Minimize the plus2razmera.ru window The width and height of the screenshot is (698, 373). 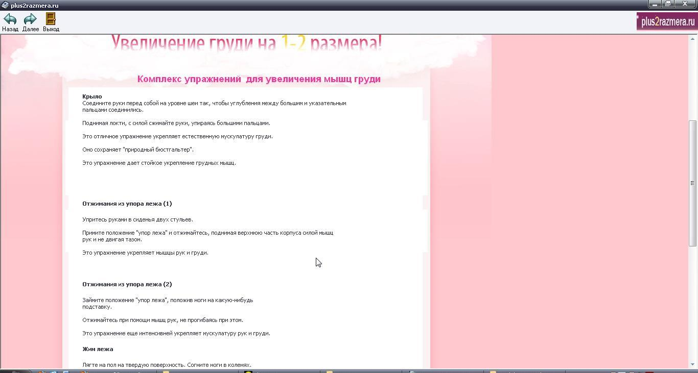(655, 4)
